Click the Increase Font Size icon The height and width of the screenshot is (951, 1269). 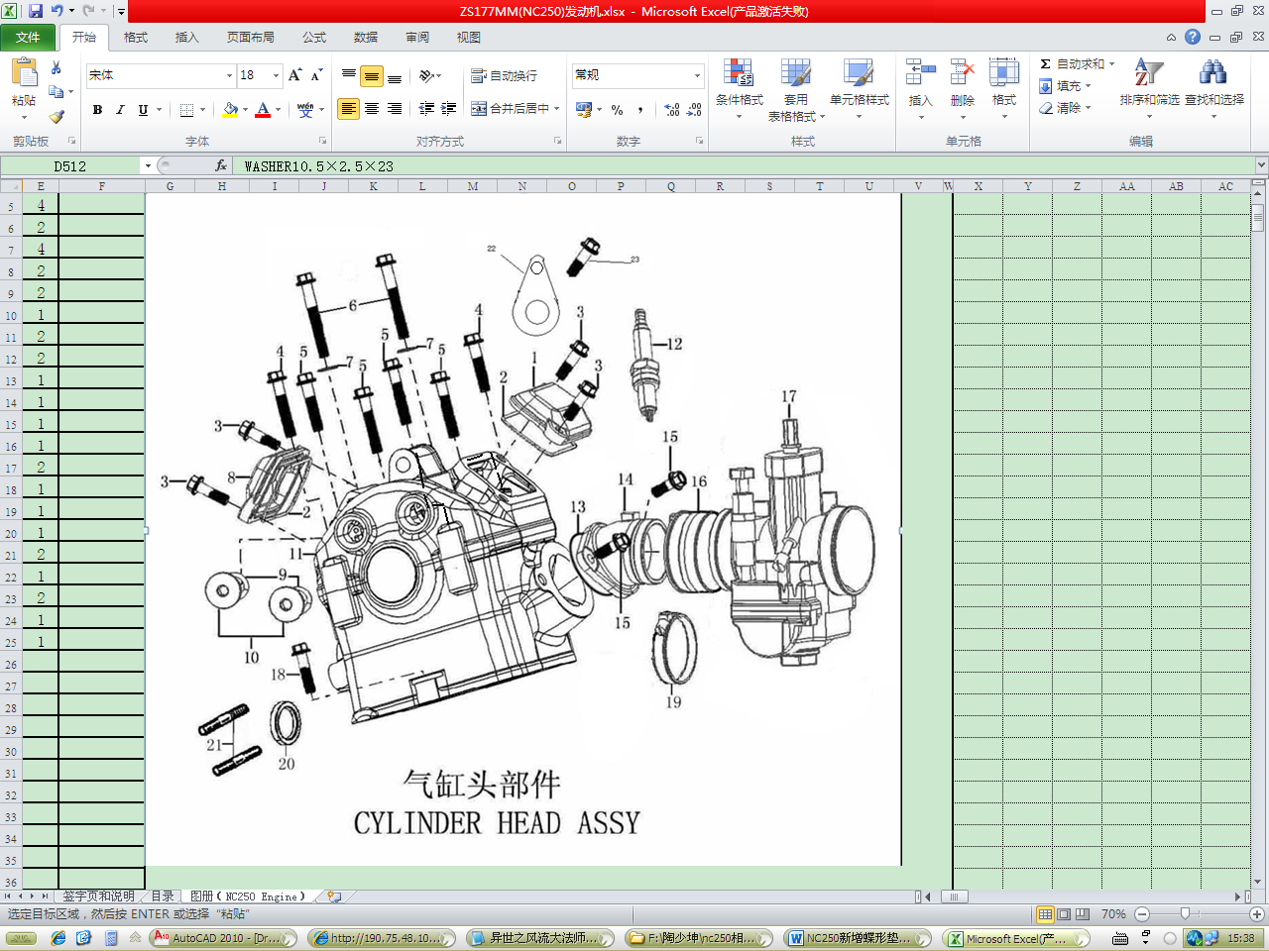(294, 75)
